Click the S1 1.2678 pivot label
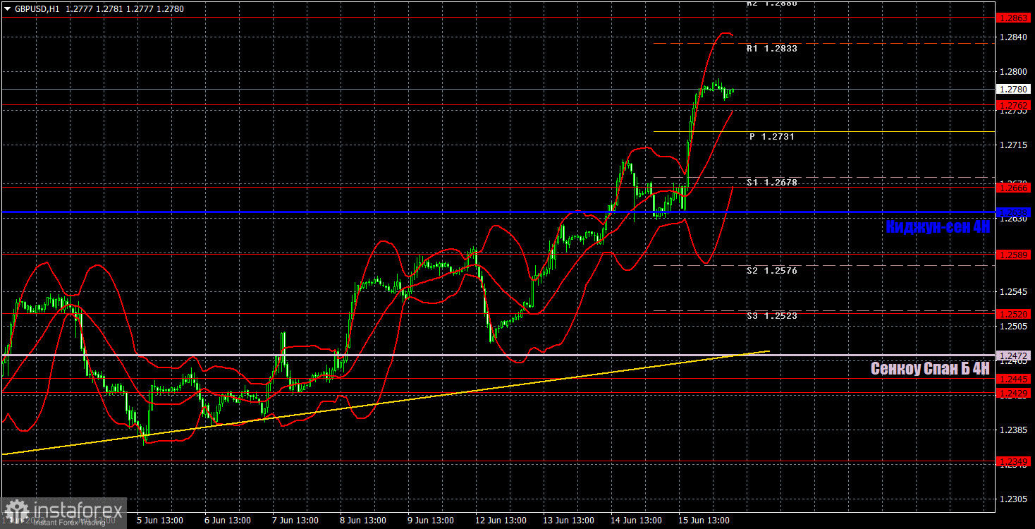This screenshot has width=1035, height=529. pyautogui.click(x=772, y=183)
